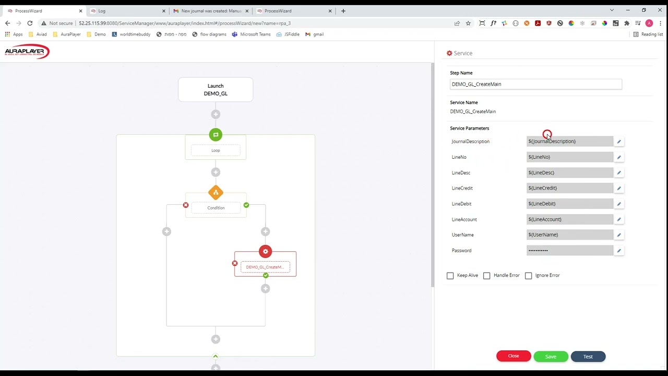This screenshot has width=668, height=376.
Task: Open Chrome three-dot menu
Action: coord(660,23)
